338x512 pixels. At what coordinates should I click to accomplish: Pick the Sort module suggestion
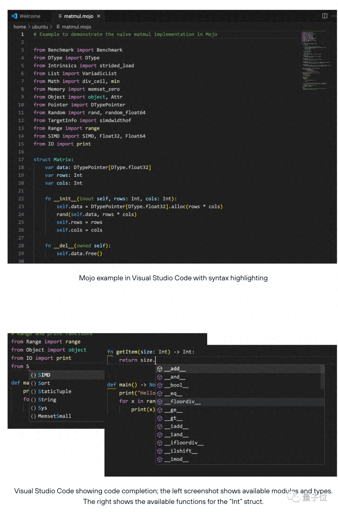[44, 383]
